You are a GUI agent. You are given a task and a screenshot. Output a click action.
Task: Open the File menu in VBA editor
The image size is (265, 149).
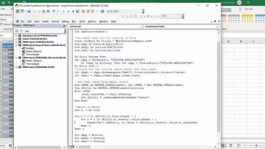(x=22, y=22)
